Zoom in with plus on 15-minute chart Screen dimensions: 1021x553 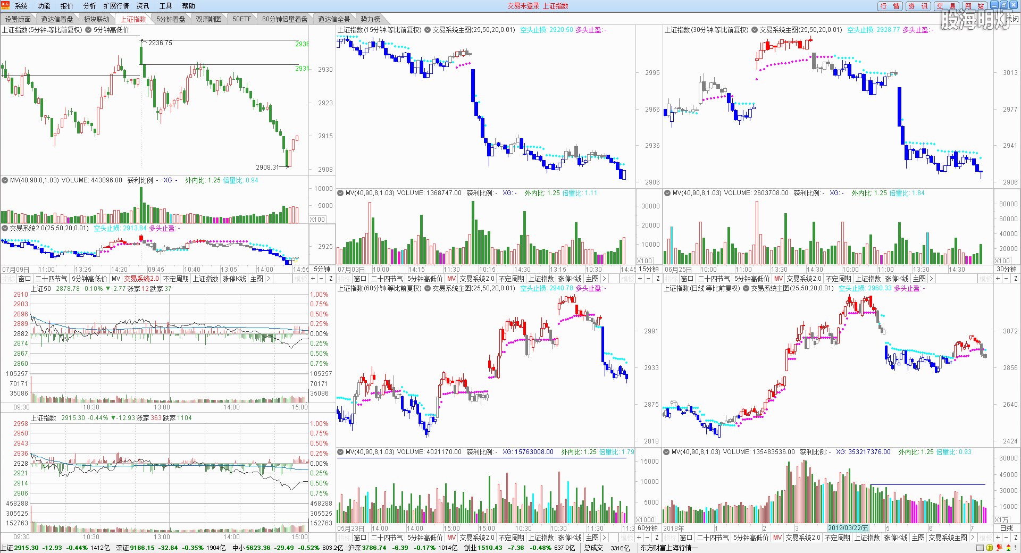point(640,279)
